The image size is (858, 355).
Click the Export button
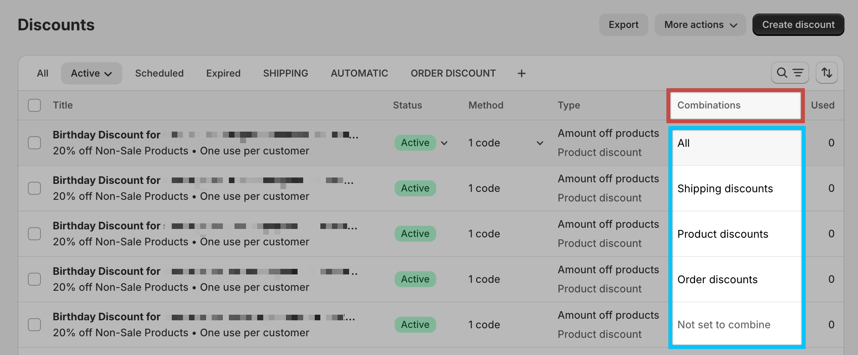624,25
